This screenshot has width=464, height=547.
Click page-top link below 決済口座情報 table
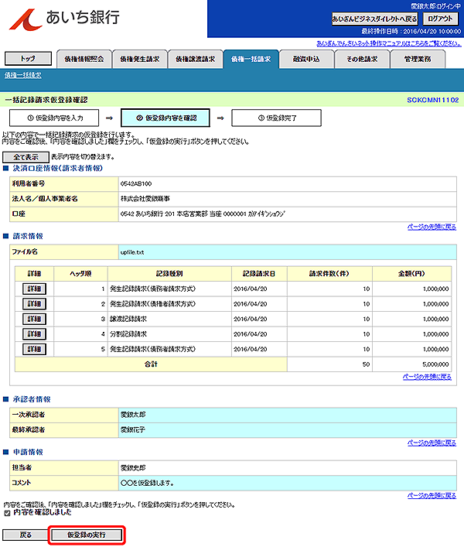coord(432,227)
